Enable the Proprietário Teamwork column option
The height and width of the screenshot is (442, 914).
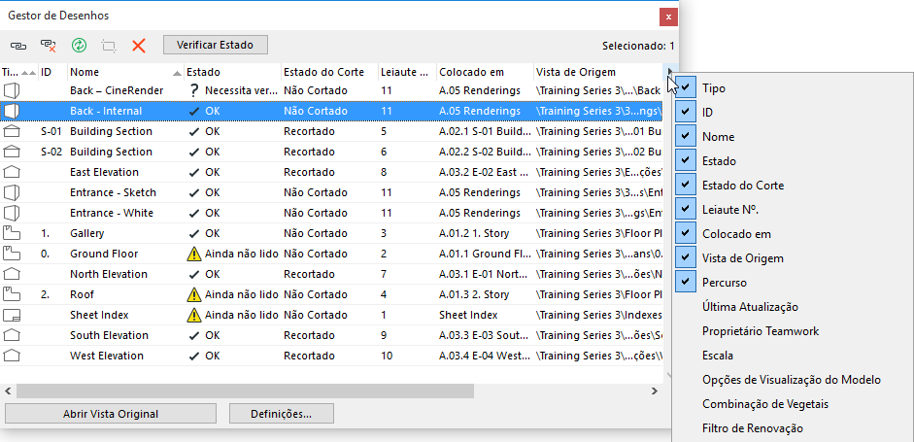click(761, 331)
